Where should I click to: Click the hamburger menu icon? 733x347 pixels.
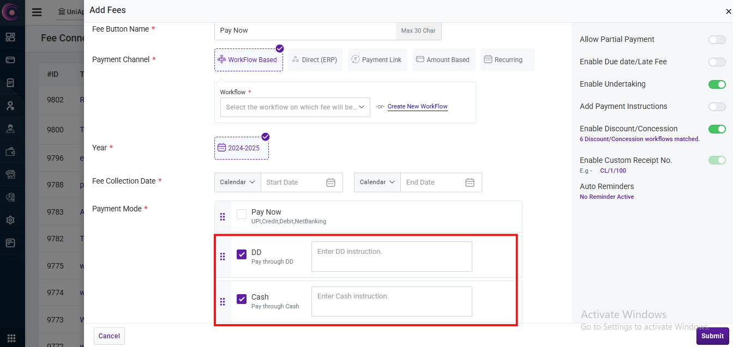pyautogui.click(x=37, y=12)
